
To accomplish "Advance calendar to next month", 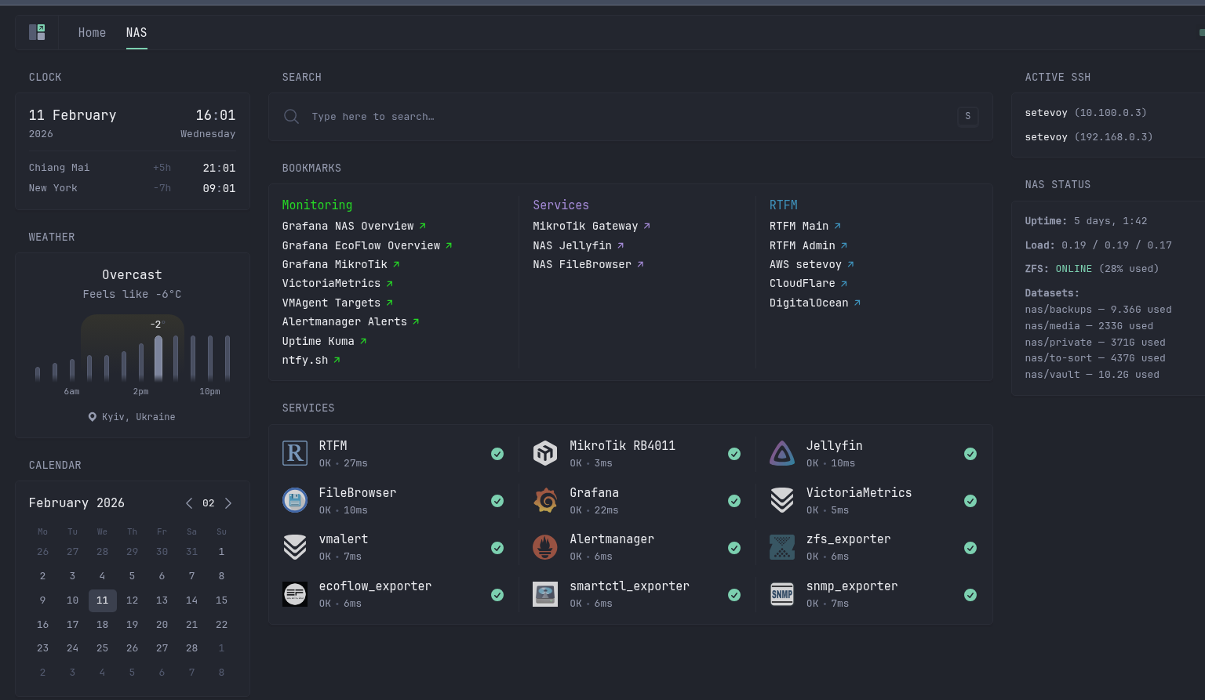I will click(228, 503).
